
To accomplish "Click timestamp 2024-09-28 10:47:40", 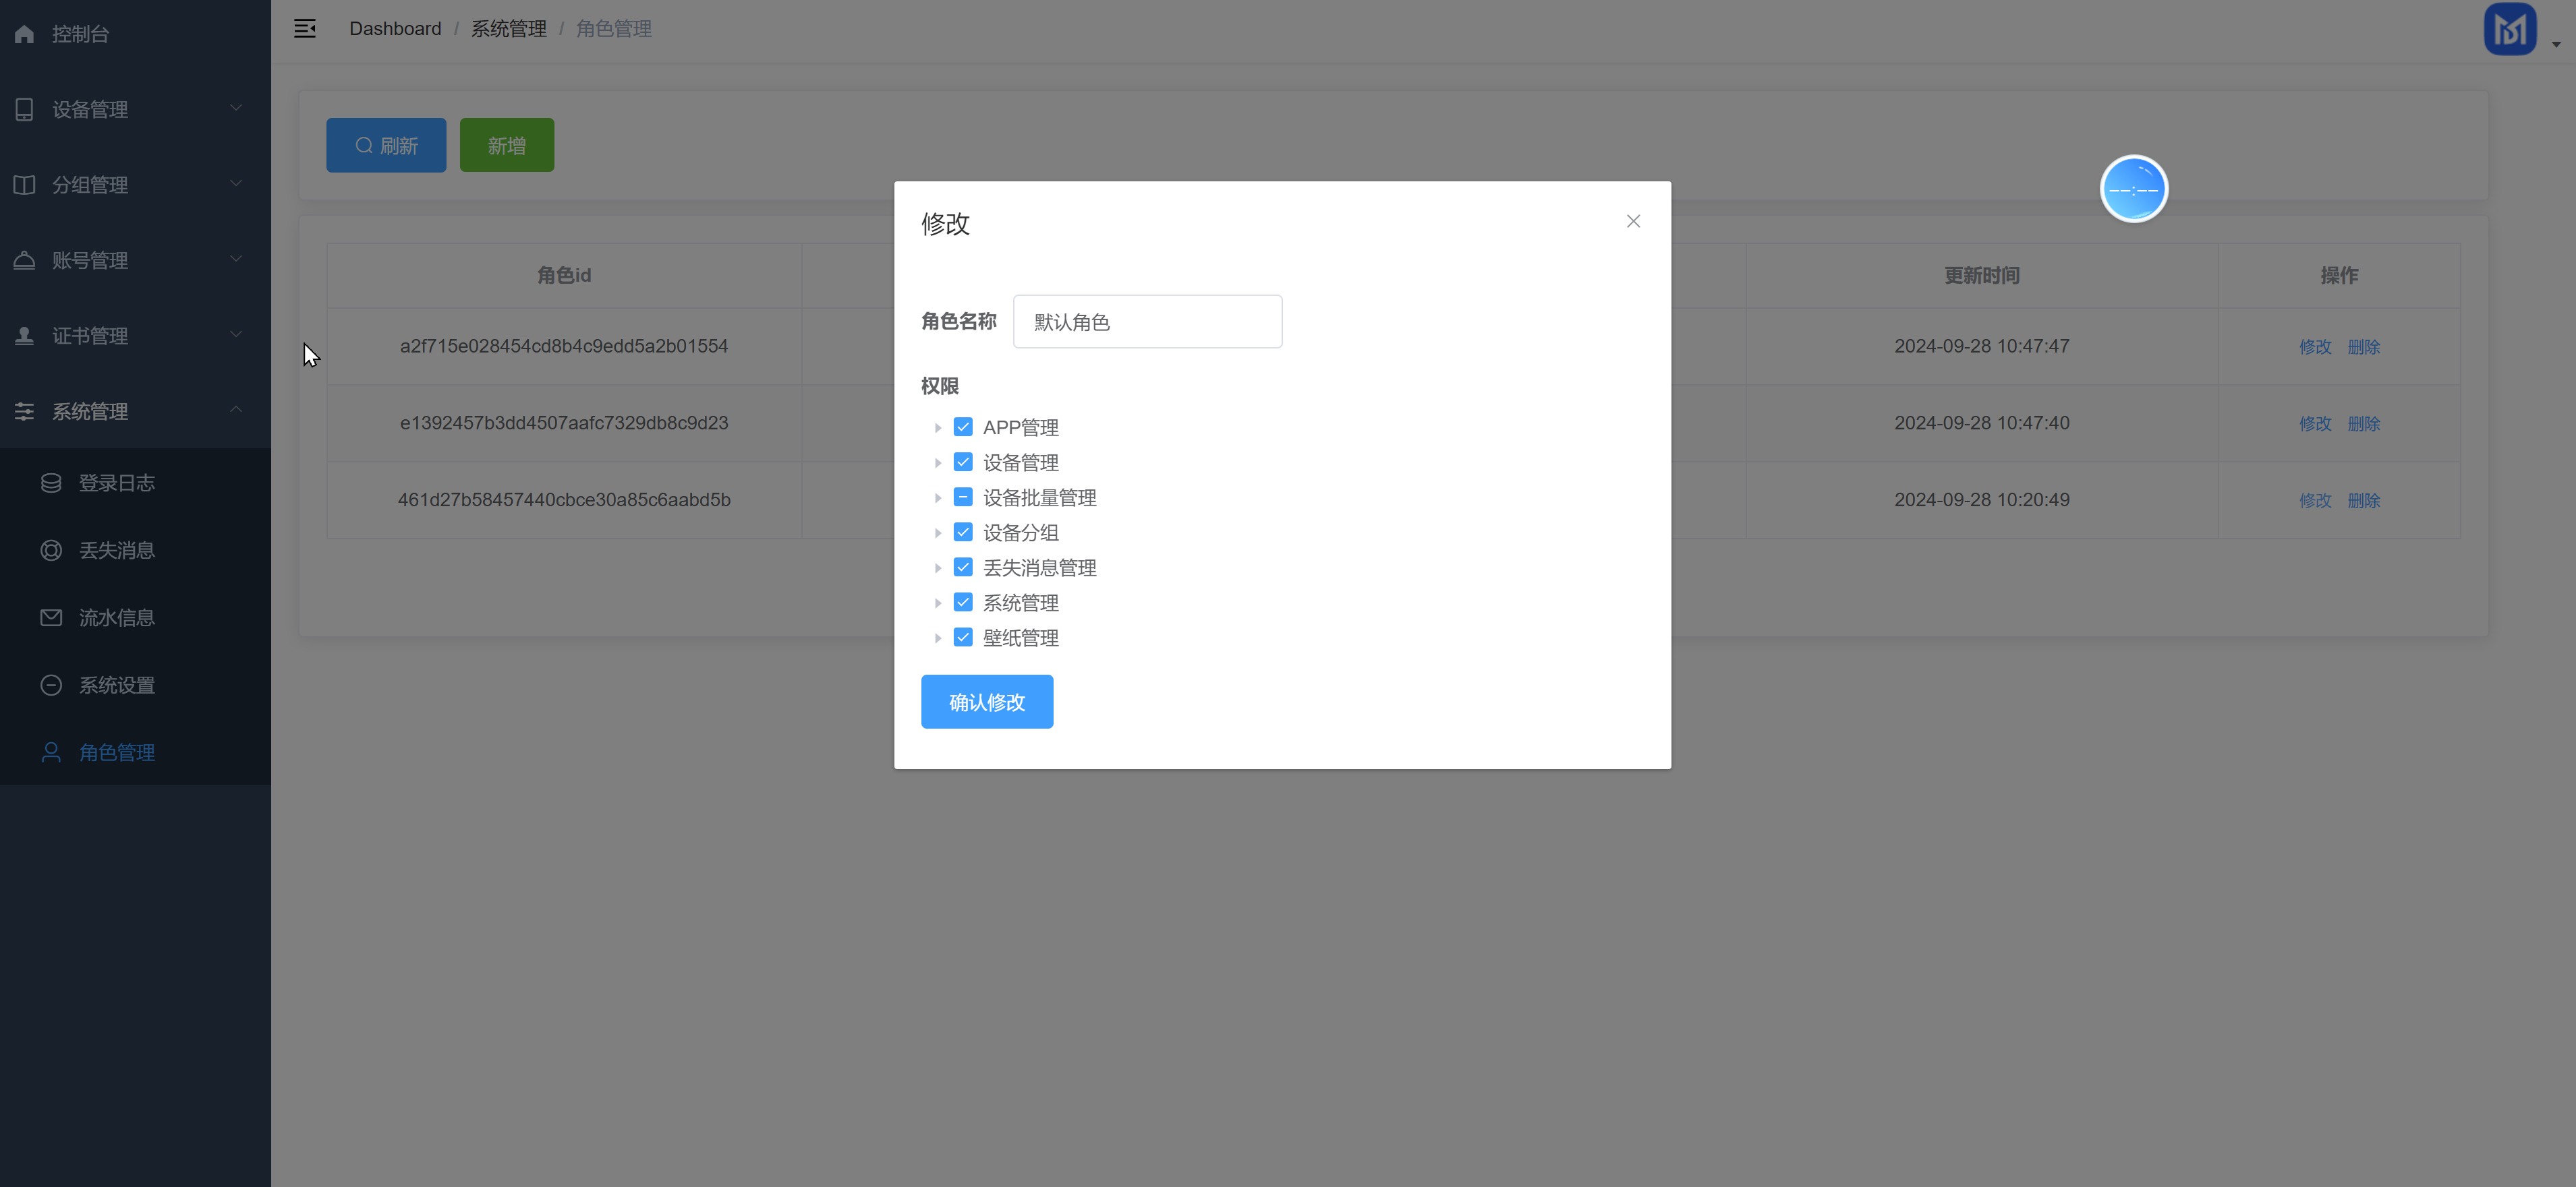I will (1982, 423).
